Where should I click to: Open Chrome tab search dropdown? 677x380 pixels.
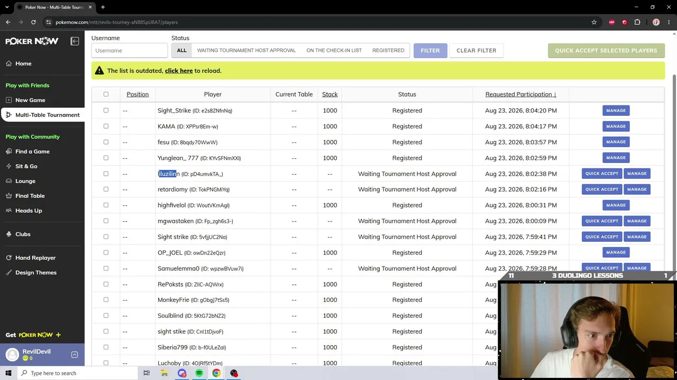pos(7,7)
